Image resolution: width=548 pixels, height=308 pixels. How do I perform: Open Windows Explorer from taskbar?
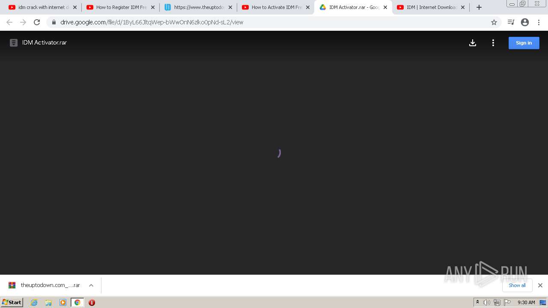click(48, 302)
